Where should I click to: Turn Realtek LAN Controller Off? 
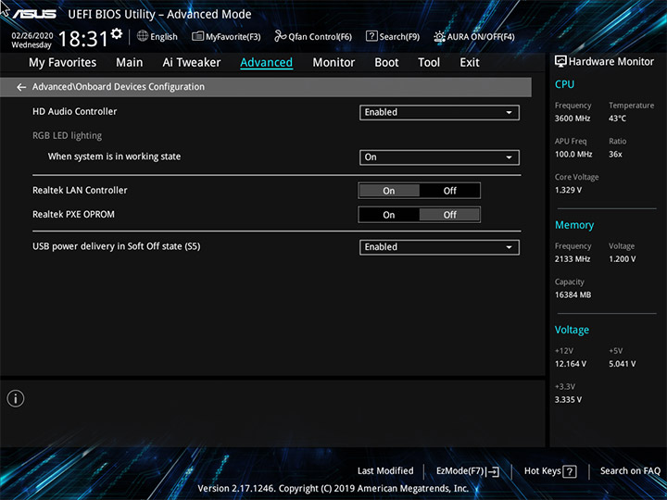[x=449, y=191]
